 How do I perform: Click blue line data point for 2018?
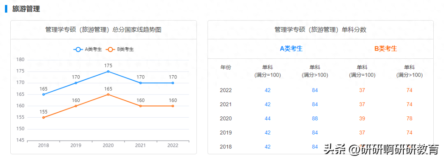(43, 94)
